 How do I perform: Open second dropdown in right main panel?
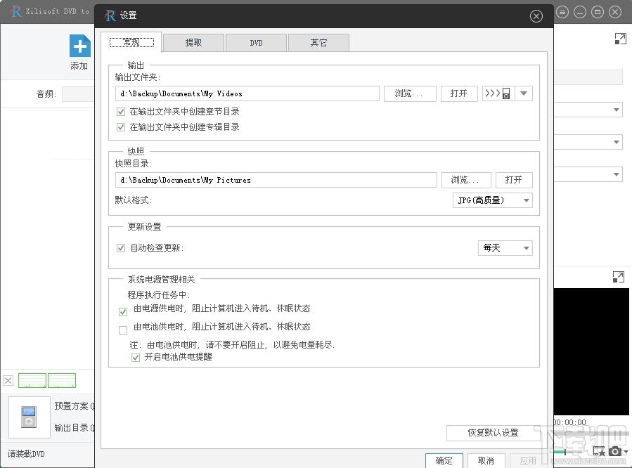click(x=616, y=142)
